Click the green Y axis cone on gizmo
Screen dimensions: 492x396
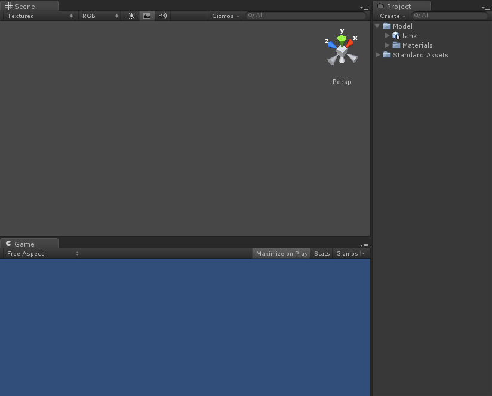(x=342, y=39)
